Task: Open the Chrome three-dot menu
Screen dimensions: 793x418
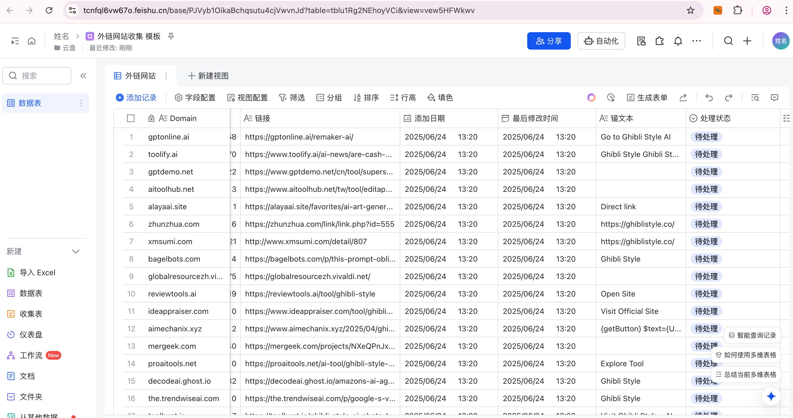Action: click(786, 10)
